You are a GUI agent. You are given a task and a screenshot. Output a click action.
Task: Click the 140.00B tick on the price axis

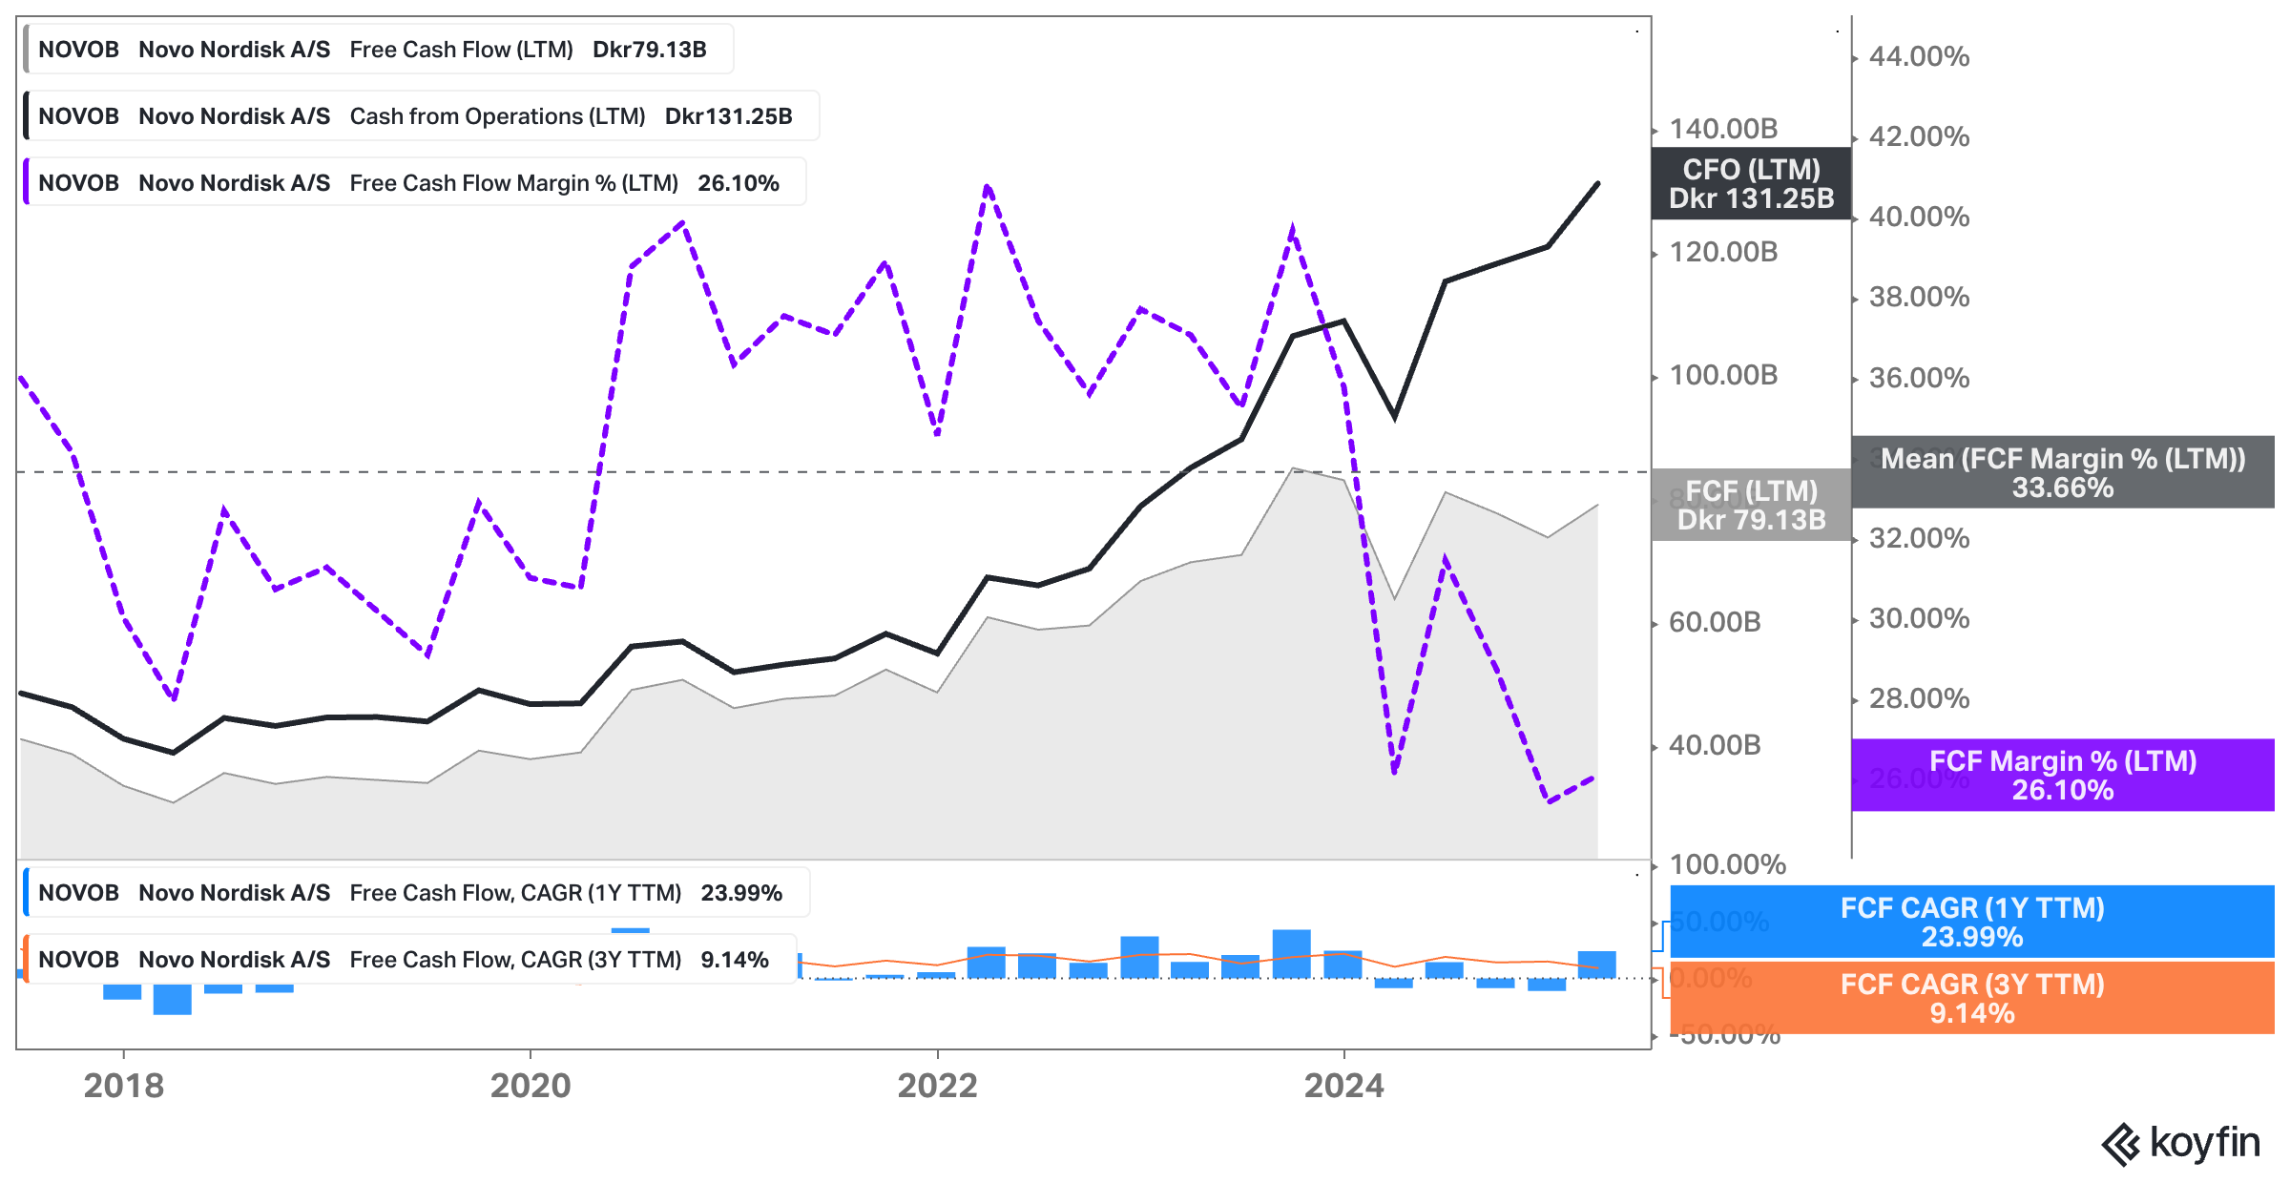pos(1723,129)
